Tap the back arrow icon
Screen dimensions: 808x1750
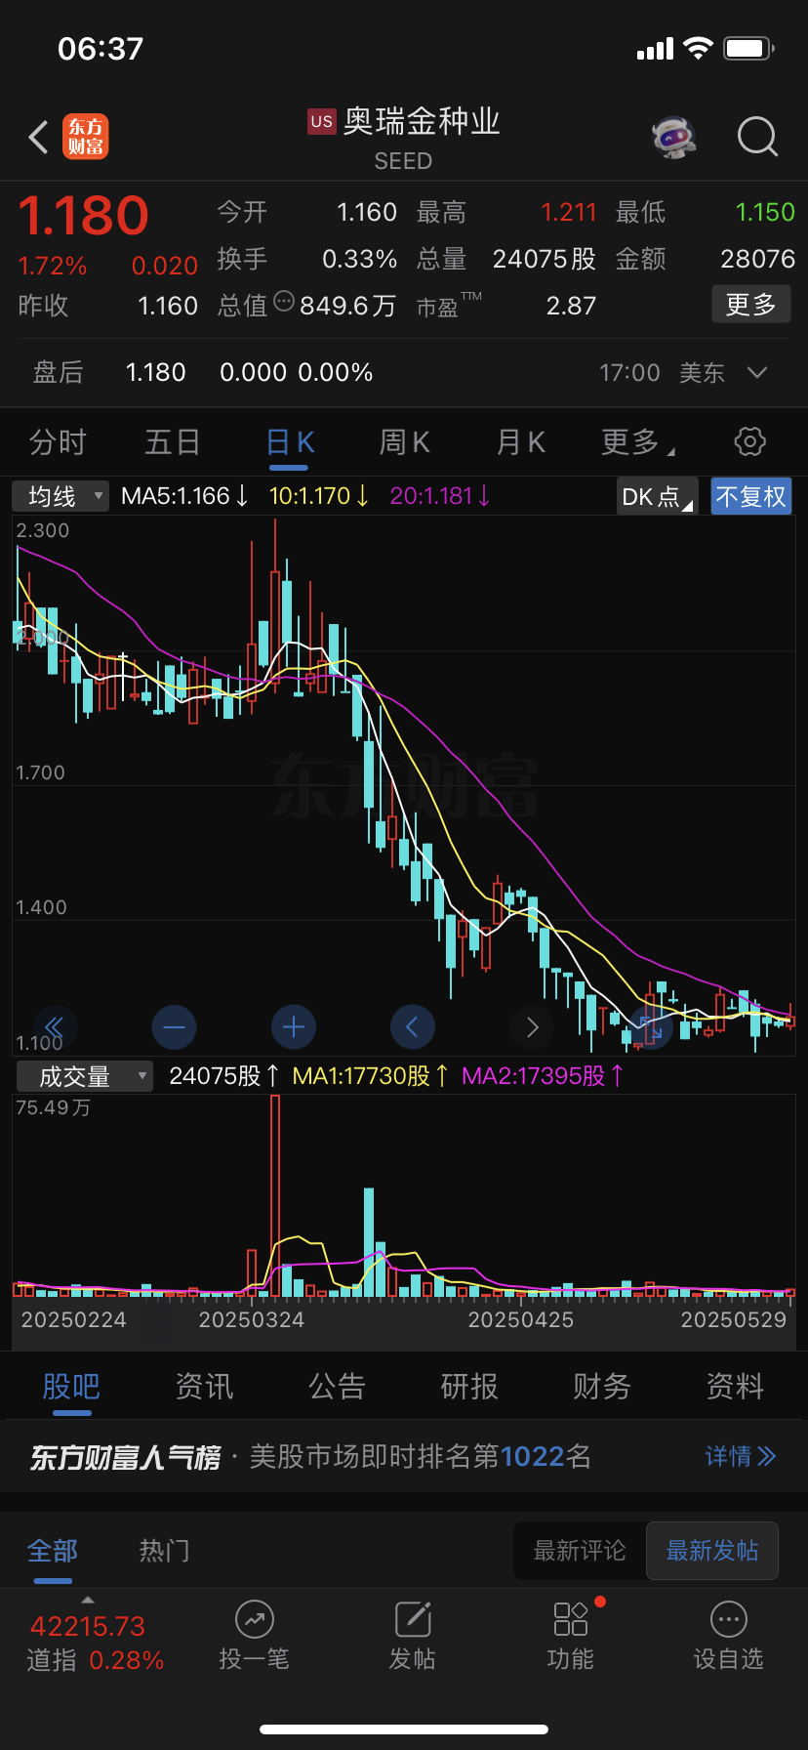coord(38,138)
